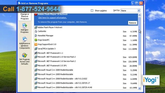Open the Add/Remove Windows Components icon

[x=25, y=39]
